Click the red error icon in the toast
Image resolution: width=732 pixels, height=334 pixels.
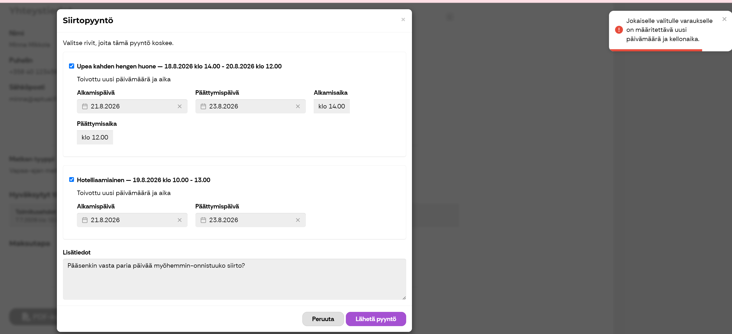[x=619, y=30]
